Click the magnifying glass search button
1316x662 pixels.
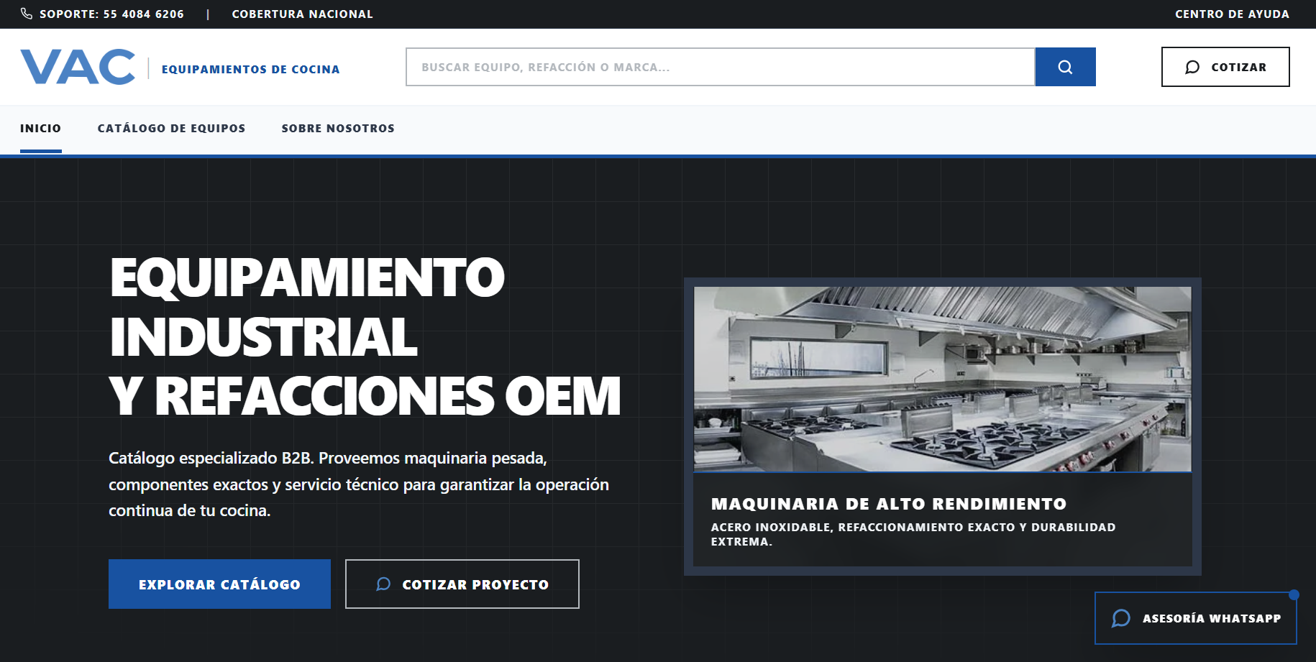[1065, 67]
